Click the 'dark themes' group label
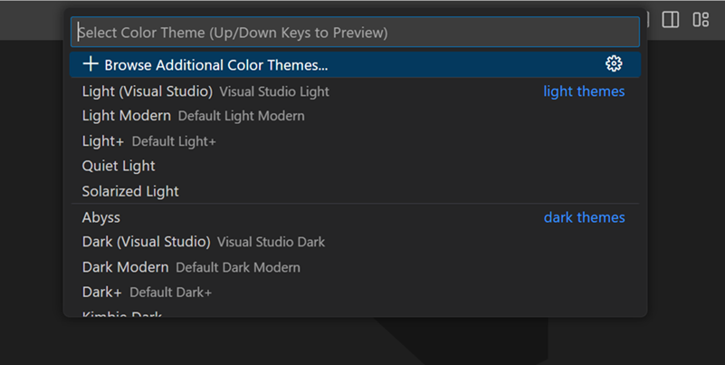 (584, 217)
